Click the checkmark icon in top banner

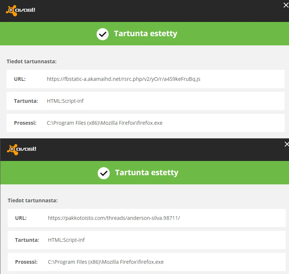[102, 34]
